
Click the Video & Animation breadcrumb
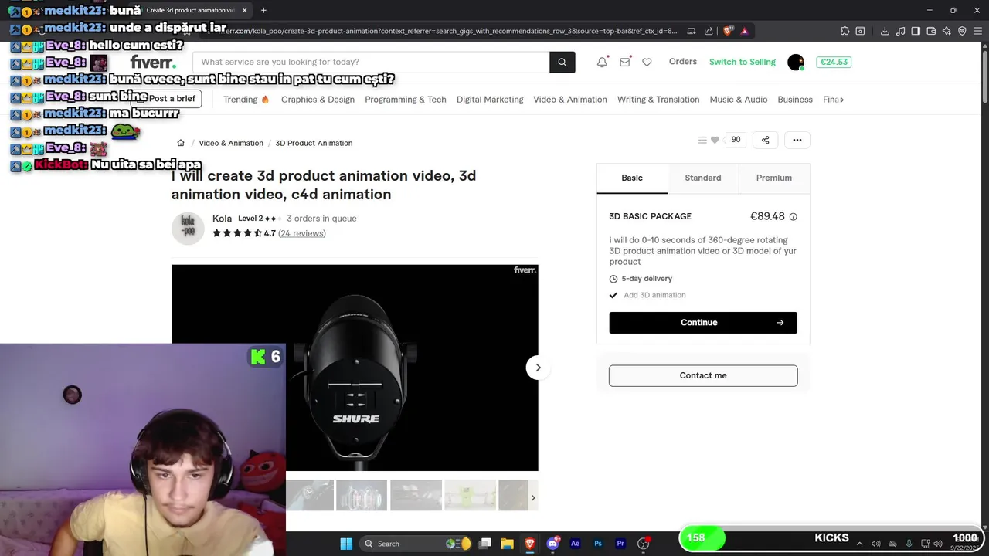(x=231, y=143)
